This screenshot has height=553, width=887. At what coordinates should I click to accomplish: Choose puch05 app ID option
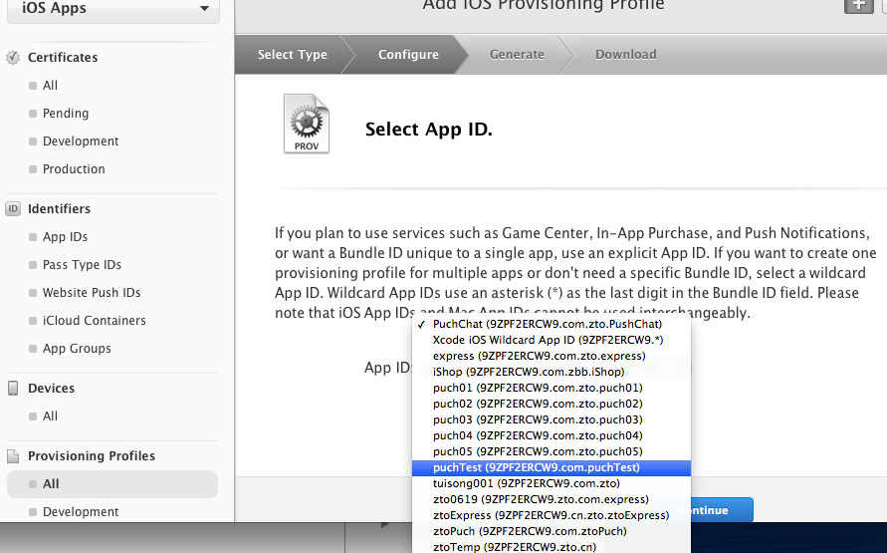(x=551, y=451)
